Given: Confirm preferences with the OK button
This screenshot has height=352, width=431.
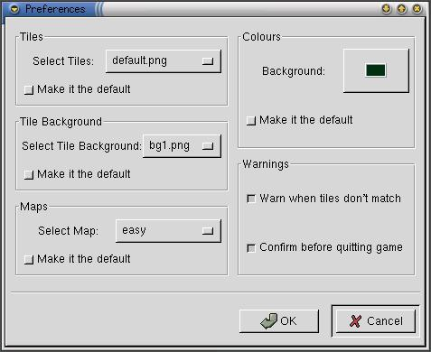Looking at the screenshot, I should tap(279, 321).
